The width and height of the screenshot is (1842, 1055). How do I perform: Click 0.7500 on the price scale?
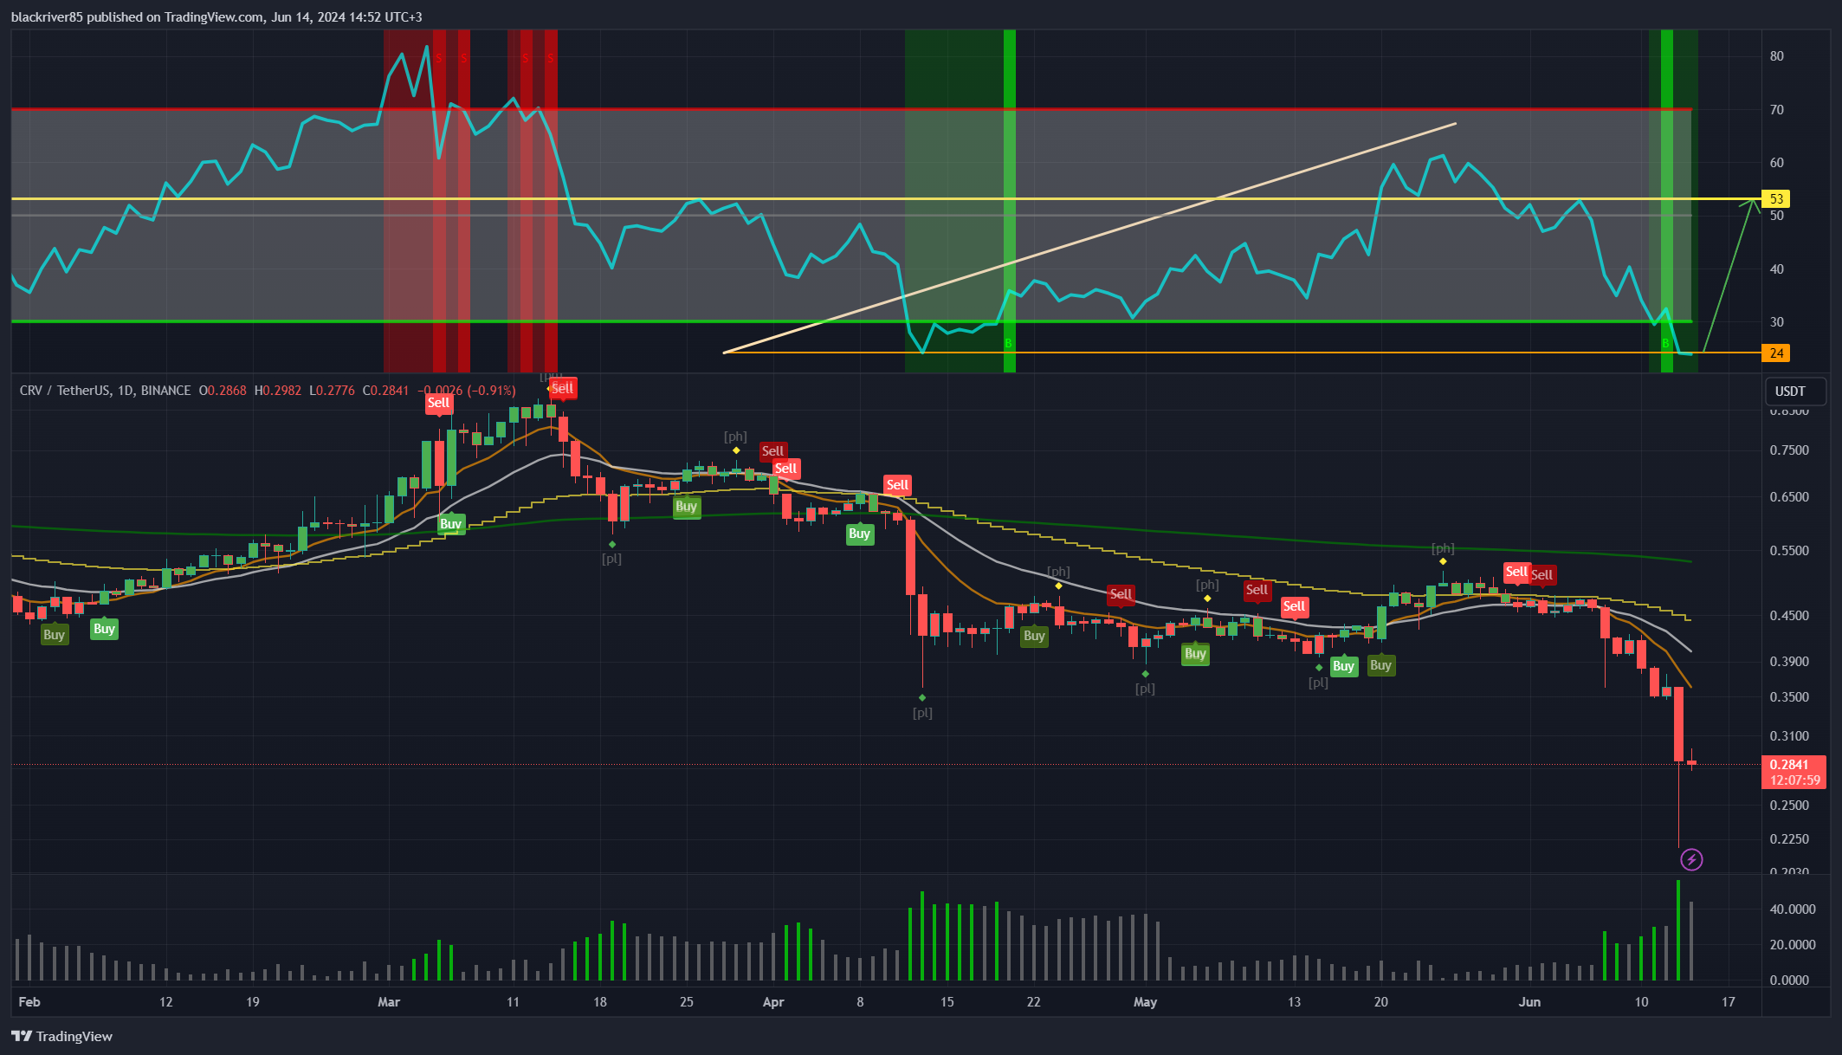1789,450
